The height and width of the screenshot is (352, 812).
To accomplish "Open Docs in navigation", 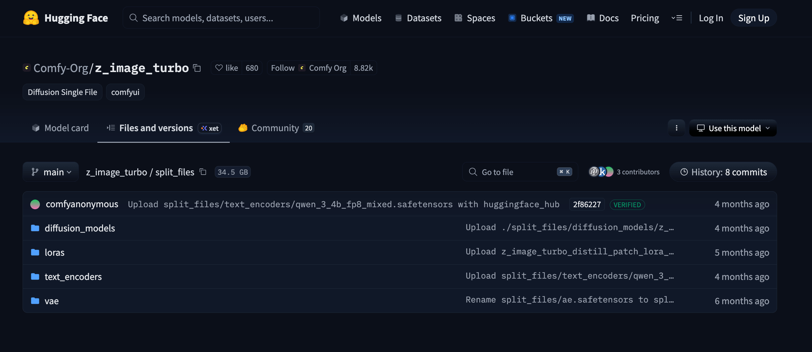I will [x=603, y=18].
